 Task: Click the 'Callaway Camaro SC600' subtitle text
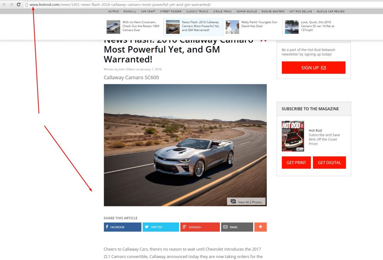click(131, 77)
